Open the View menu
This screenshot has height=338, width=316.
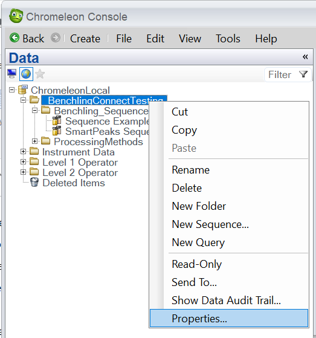point(190,39)
